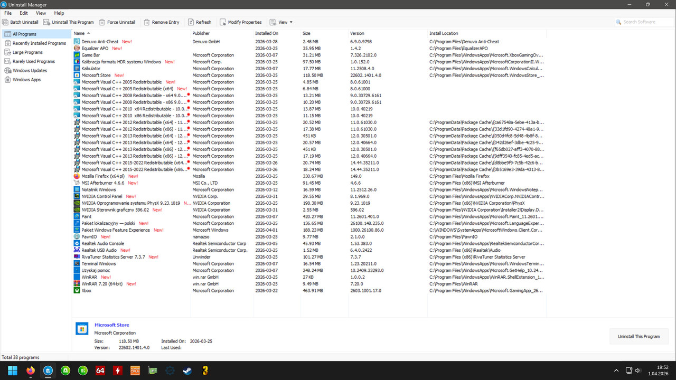The height and width of the screenshot is (380, 676).
Task: Click the Mozilla Firefox row icon
Action: pos(77,176)
